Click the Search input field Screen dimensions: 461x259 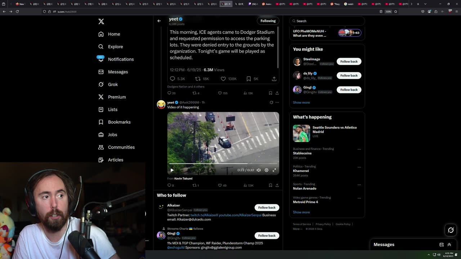point(327,21)
